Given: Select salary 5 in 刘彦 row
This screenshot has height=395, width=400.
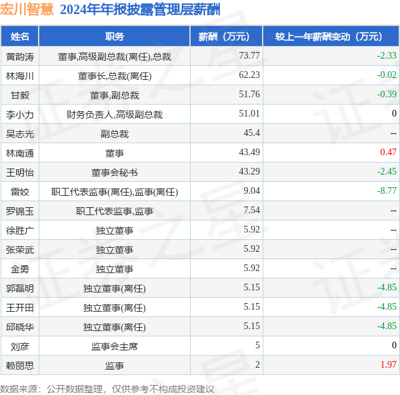Looking at the screenshot, I should tap(257, 345).
